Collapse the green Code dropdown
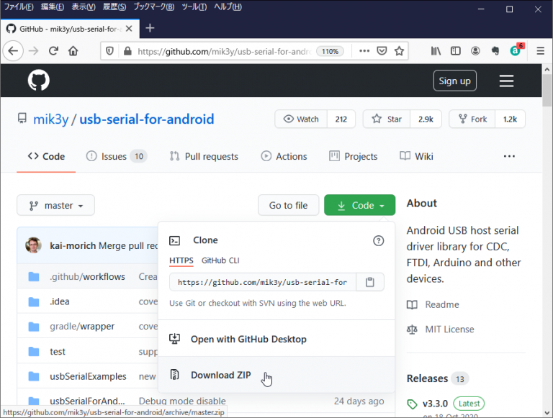Viewport: 553px width, 418px height. (359, 206)
